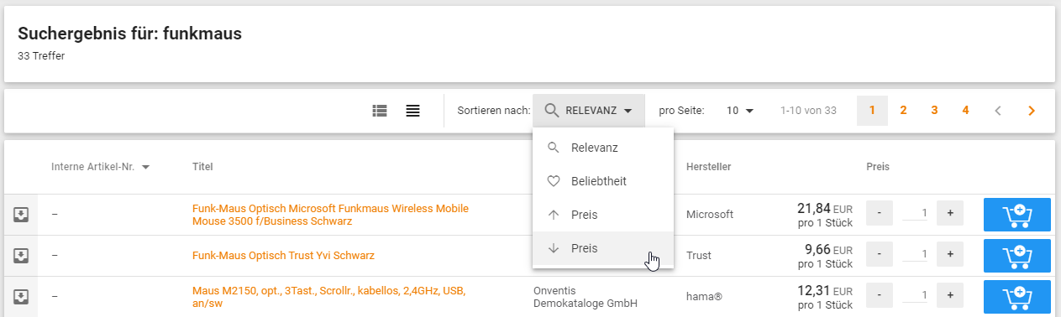Open the Relevanz sort dropdown

point(589,111)
